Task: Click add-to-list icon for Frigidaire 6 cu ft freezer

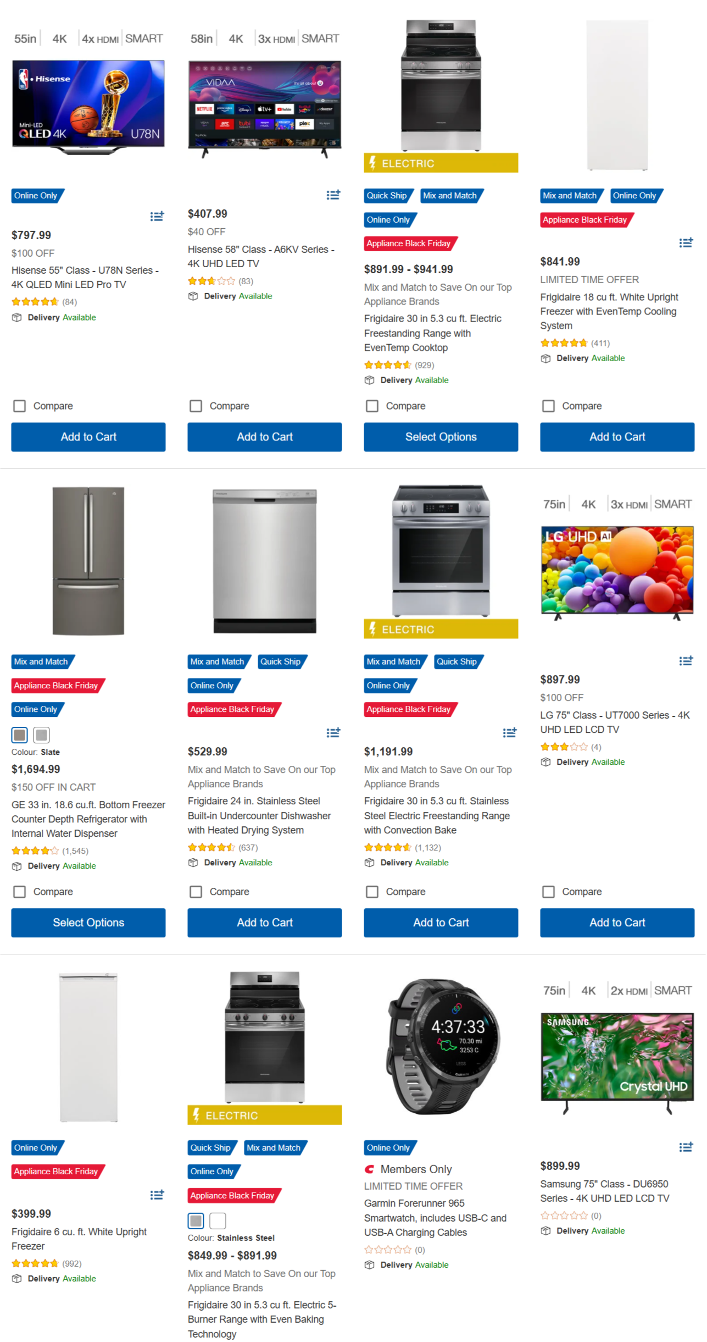Action: pos(157,1195)
